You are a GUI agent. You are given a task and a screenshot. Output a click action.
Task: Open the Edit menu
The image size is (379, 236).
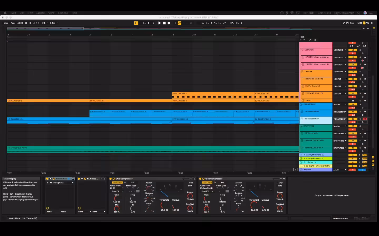point(31,13)
